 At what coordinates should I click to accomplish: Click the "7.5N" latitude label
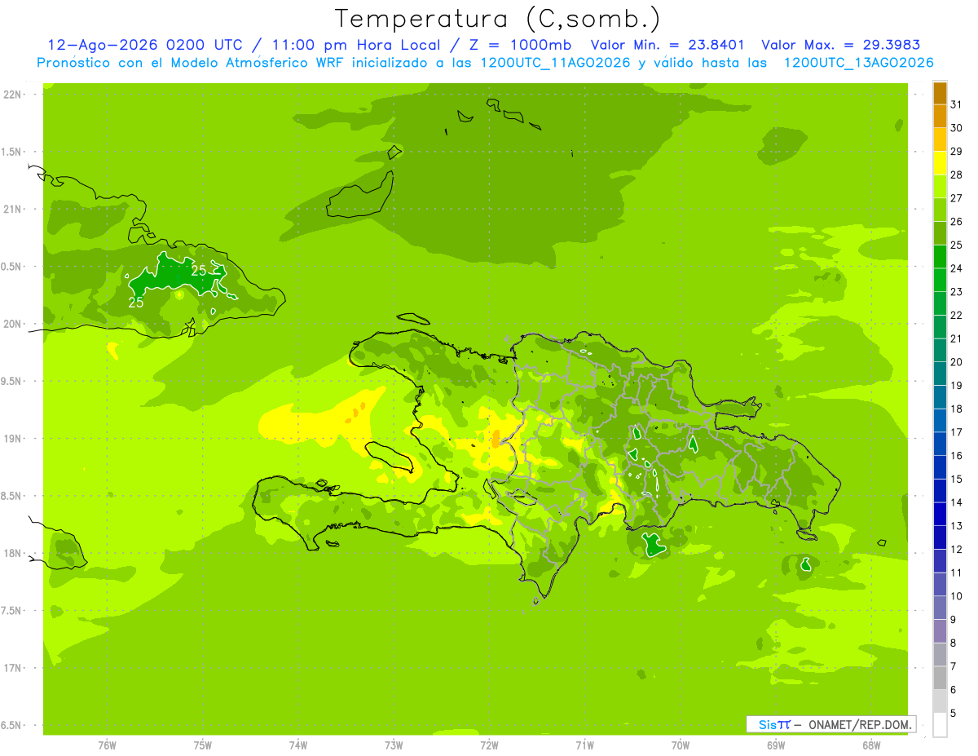12,611
